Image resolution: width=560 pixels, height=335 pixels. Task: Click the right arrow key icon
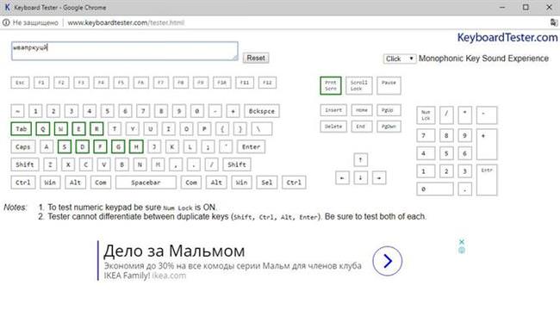379,177
